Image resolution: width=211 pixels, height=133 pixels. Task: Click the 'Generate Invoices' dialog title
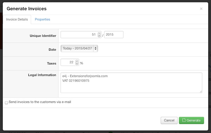pos(27,9)
